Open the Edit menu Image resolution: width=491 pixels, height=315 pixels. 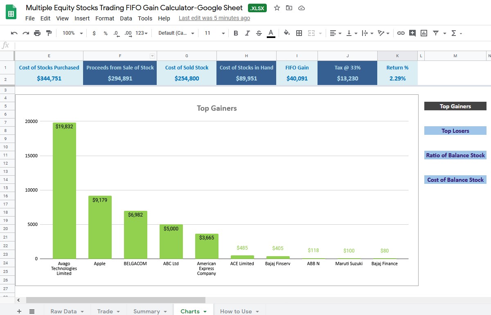coord(45,18)
